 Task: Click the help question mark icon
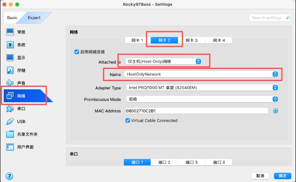10,176
